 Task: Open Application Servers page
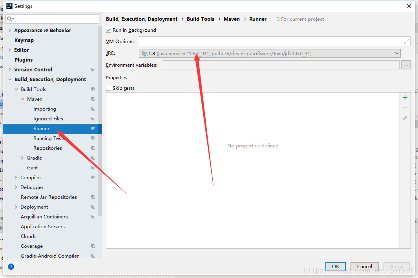click(43, 227)
